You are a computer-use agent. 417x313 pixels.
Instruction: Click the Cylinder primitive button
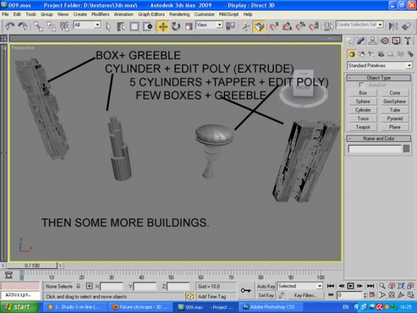coord(363,110)
